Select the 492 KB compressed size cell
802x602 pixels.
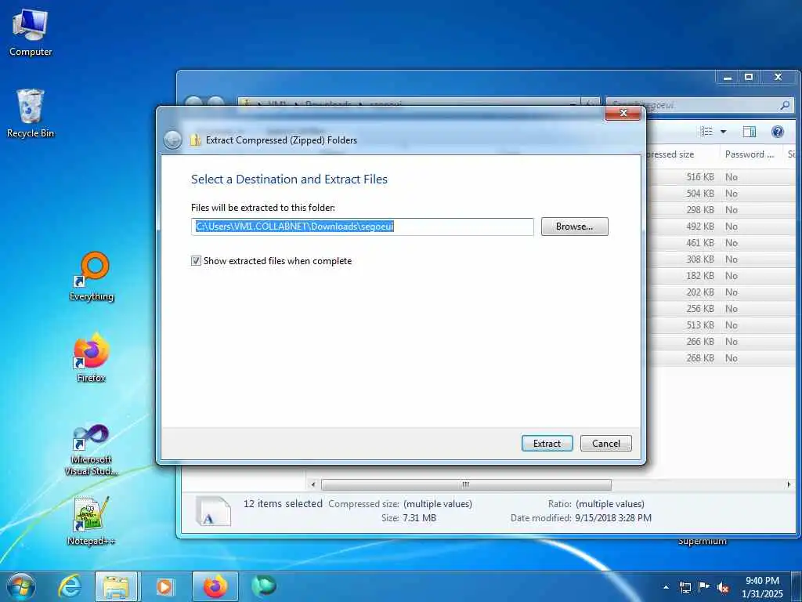699,227
